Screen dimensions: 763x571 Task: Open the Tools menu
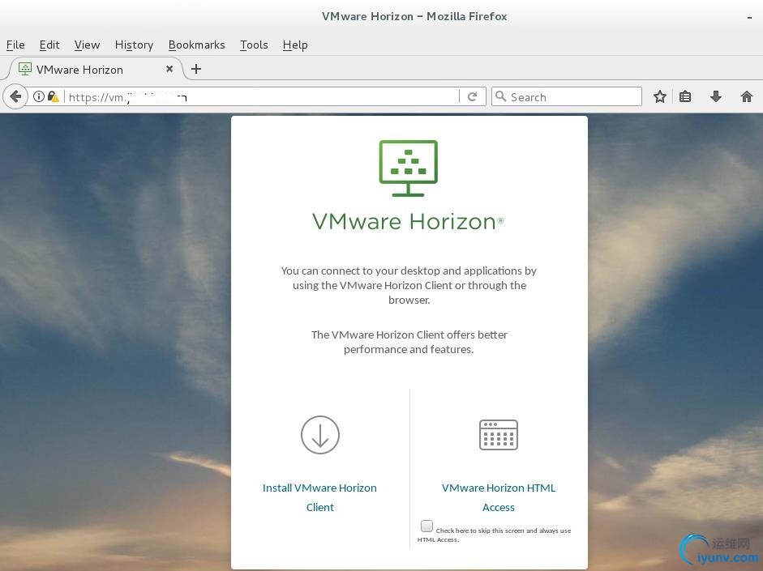tap(254, 45)
